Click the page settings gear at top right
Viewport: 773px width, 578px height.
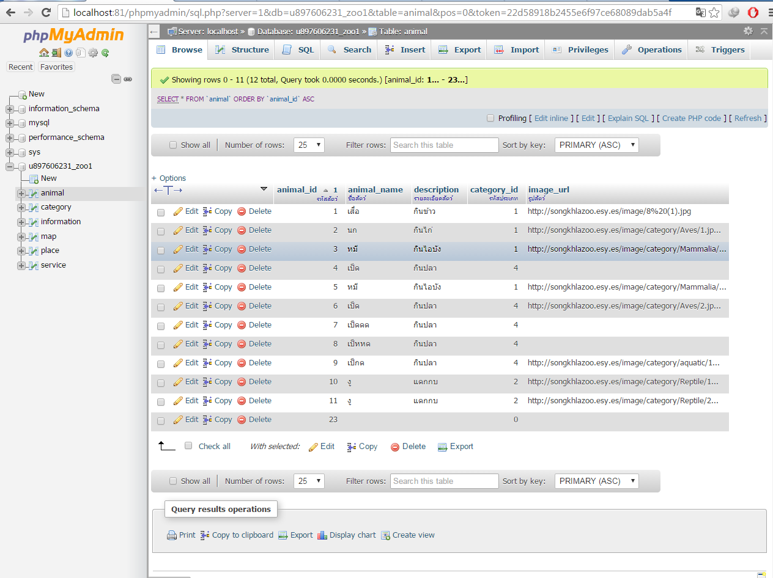[748, 31]
